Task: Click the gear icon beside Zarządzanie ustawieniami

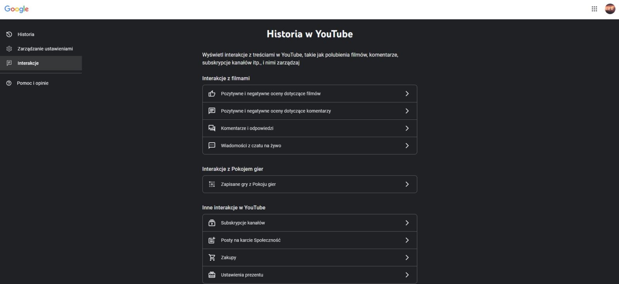Action: [9, 48]
